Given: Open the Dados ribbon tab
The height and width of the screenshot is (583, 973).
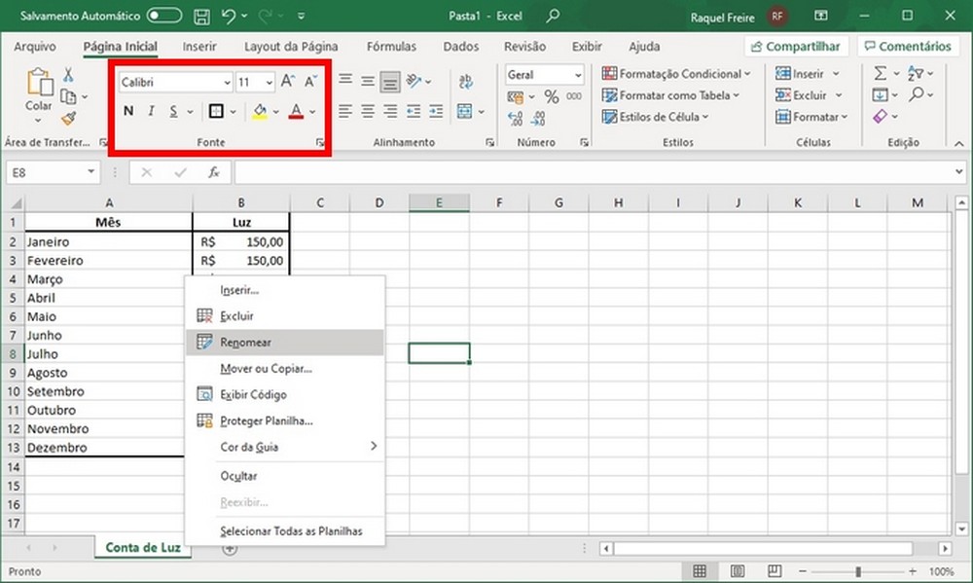Looking at the screenshot, I should (x=460, y=47).
